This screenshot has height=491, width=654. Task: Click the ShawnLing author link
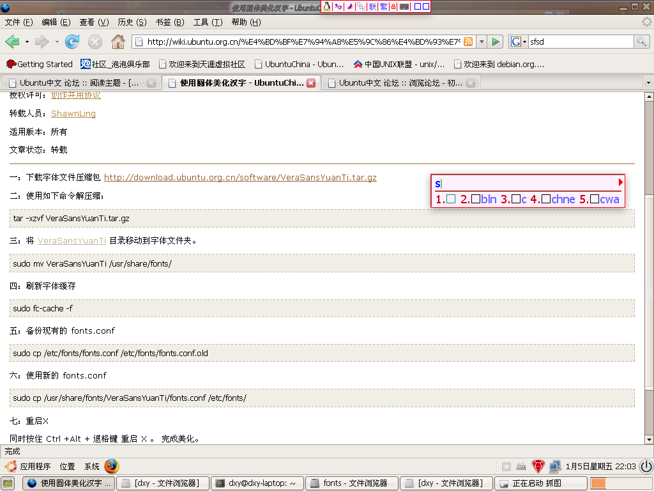(x=73, y=114)
